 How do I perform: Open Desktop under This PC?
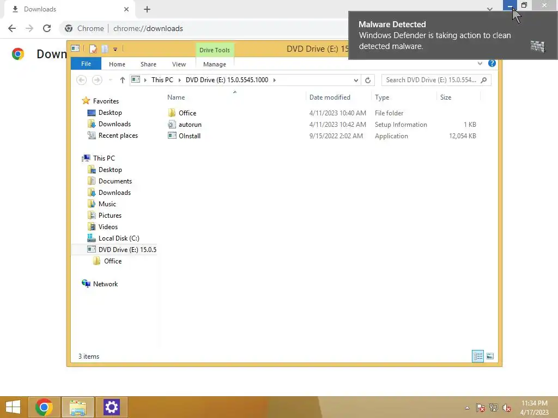(110, 170)
